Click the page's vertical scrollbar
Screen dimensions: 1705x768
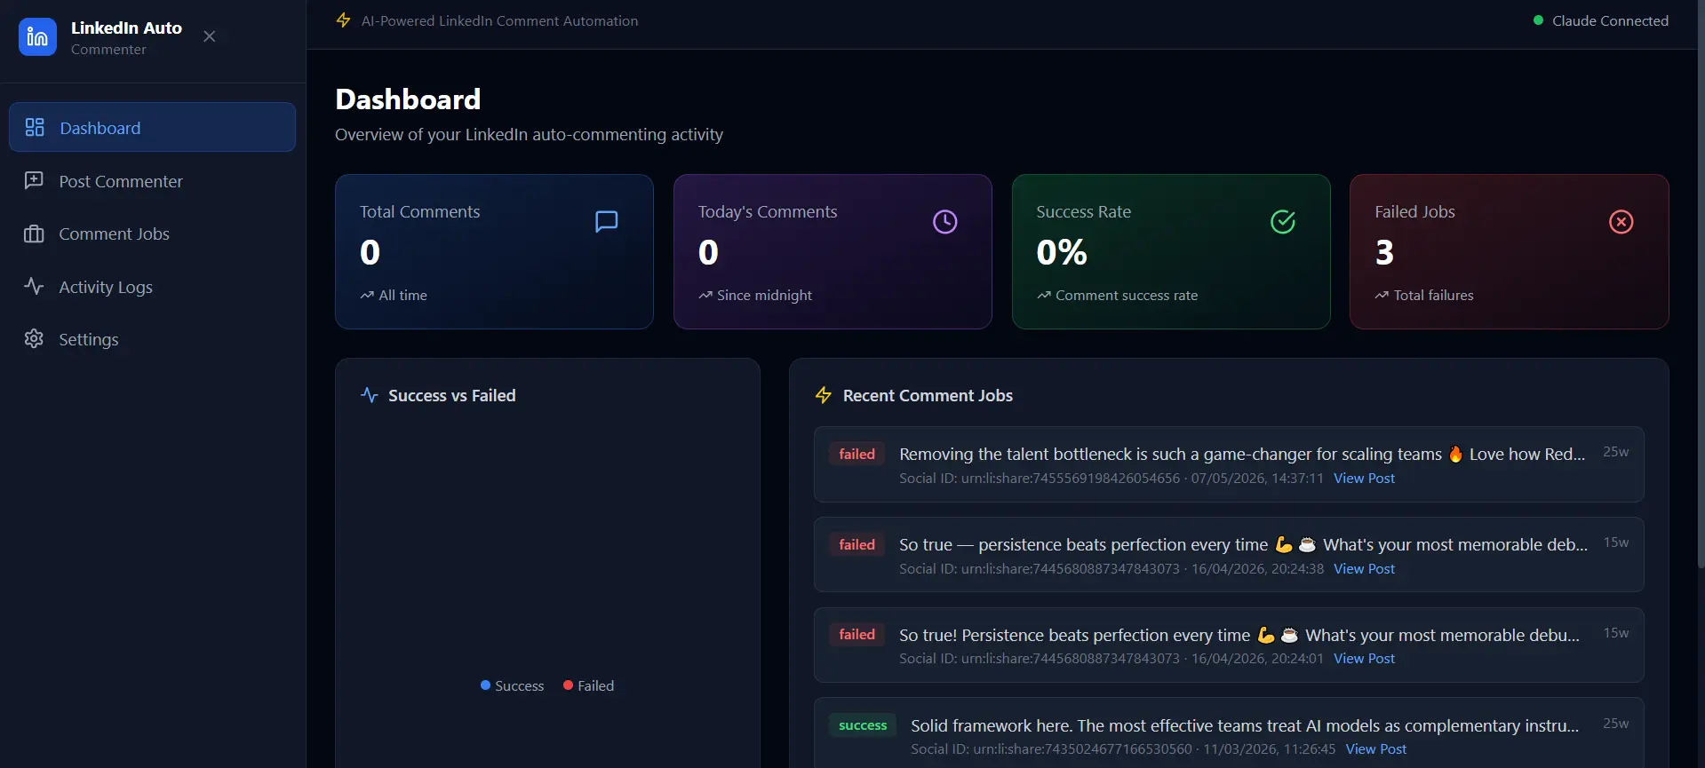1701,284
